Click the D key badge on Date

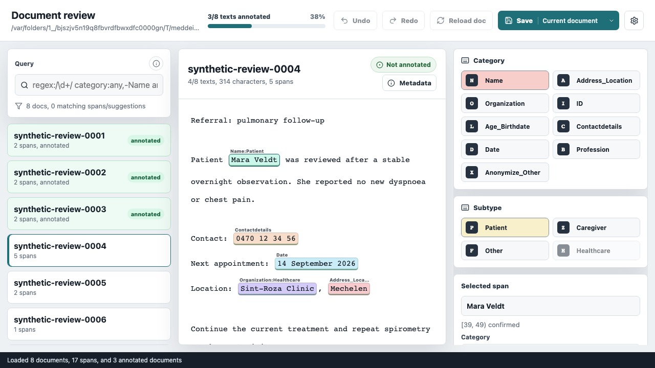472,149
